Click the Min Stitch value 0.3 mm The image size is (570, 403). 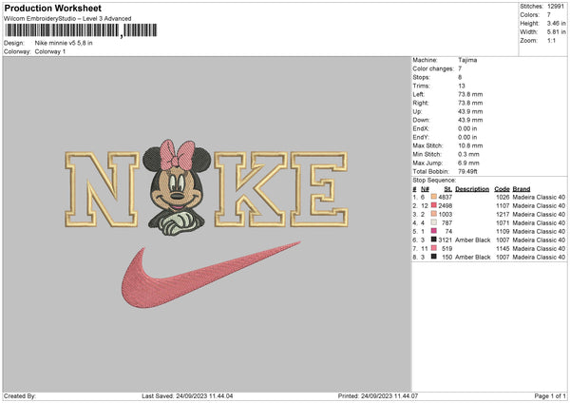pyautogui.click(x=468, y=154)
